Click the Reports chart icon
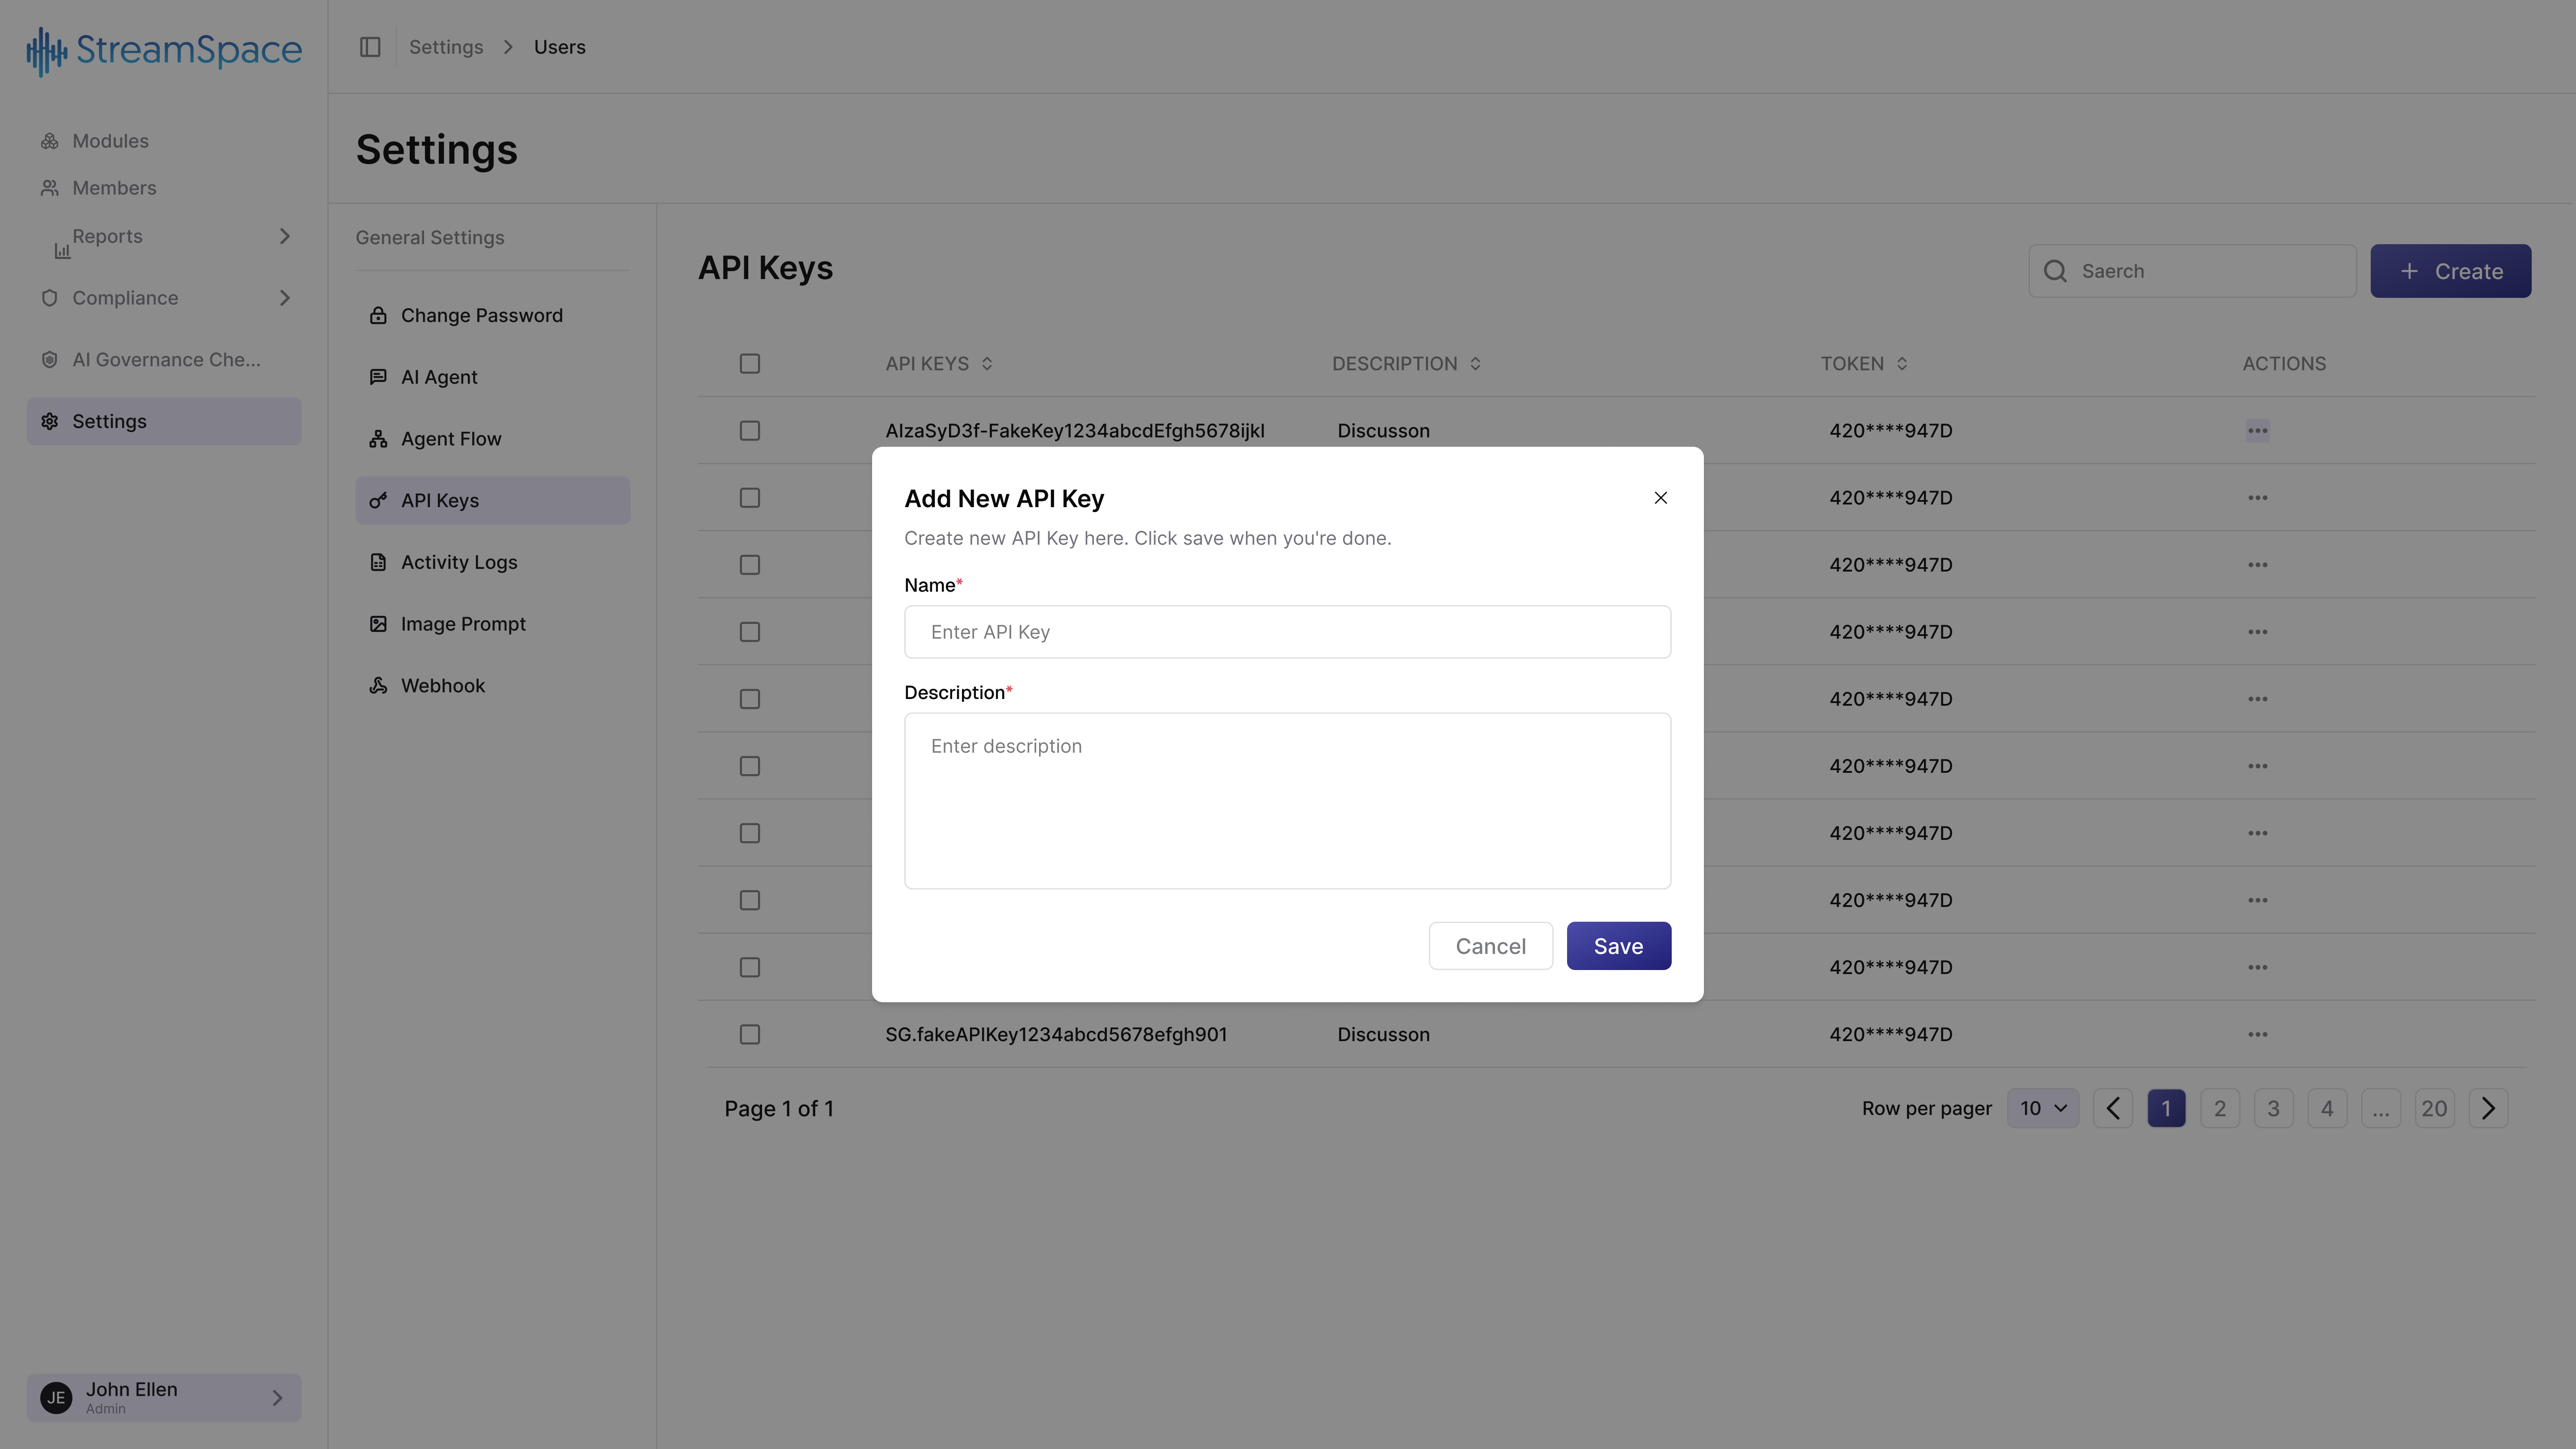Screen dimensions: 2576x1449 click(62, 251)
